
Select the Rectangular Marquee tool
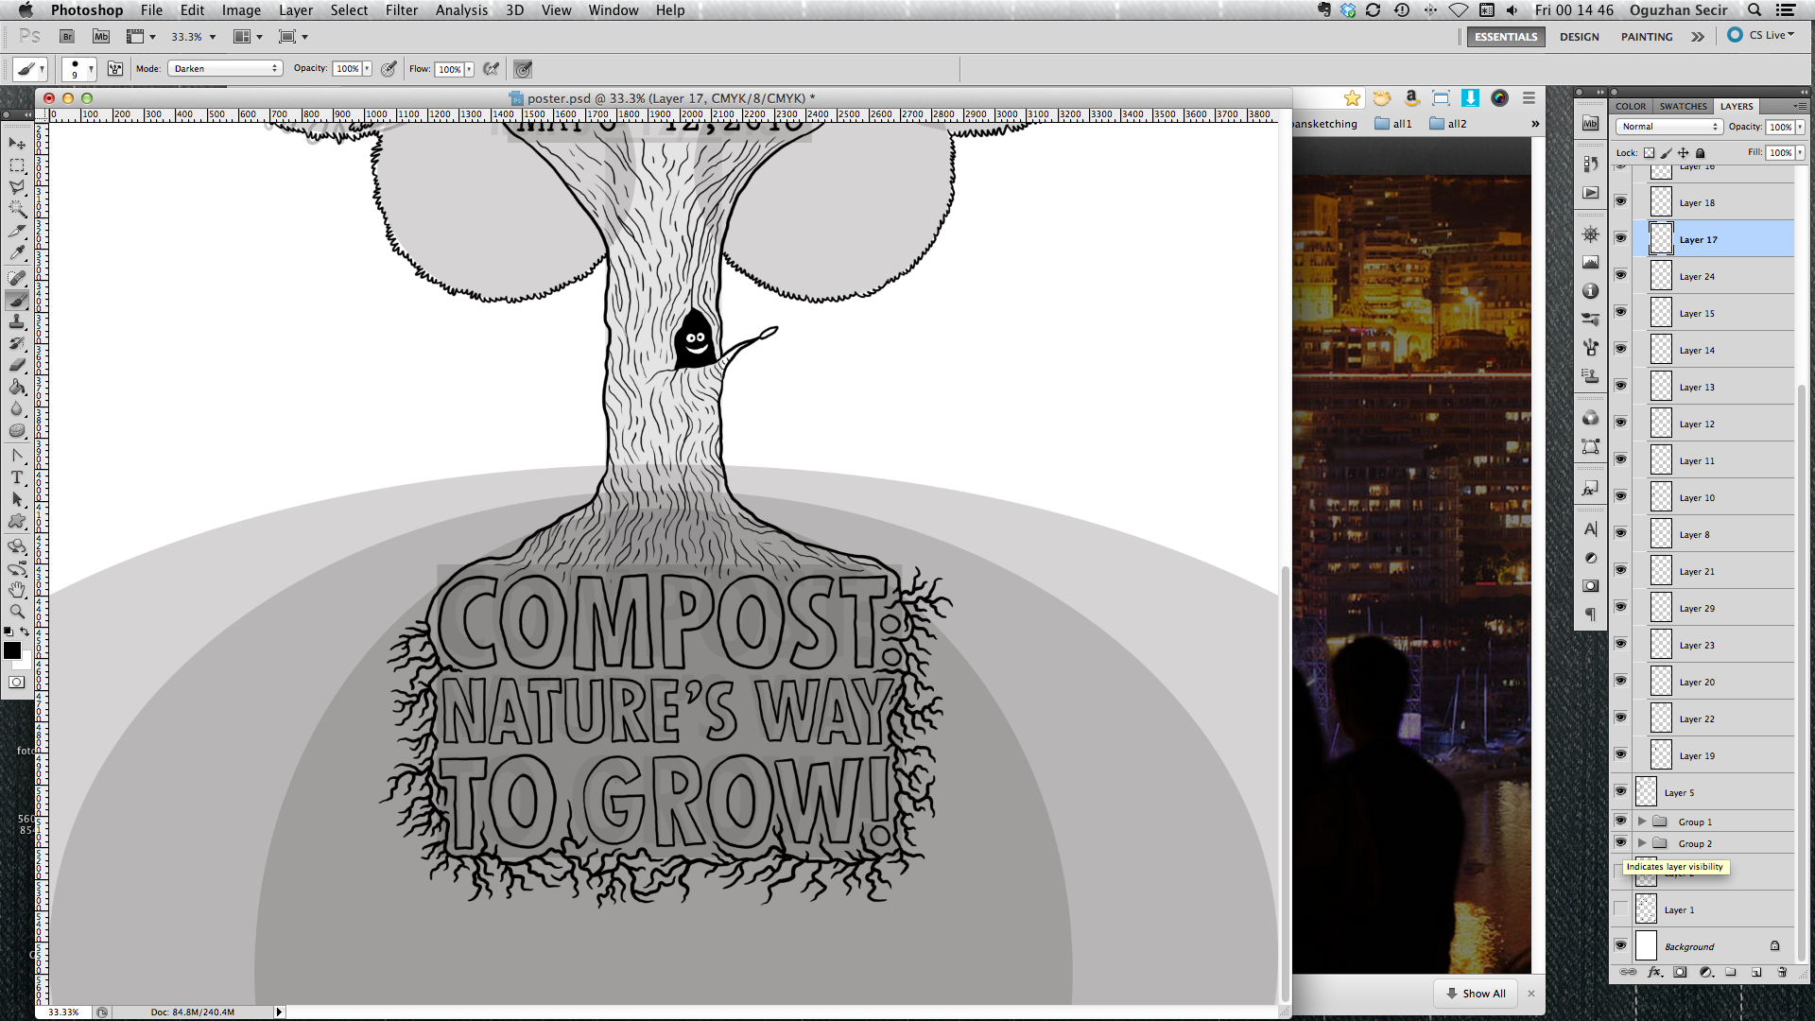tap(17, 165)
